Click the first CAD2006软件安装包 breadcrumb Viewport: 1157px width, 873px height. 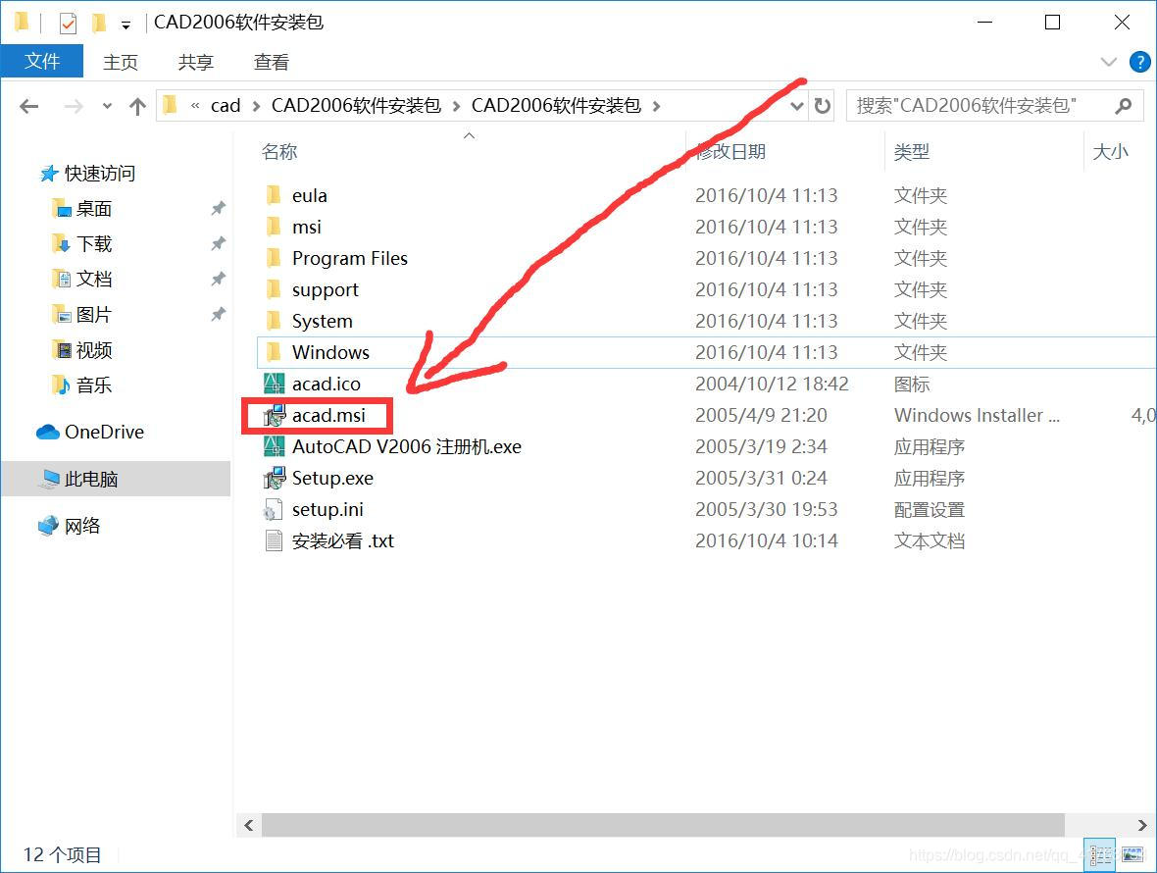356,106
